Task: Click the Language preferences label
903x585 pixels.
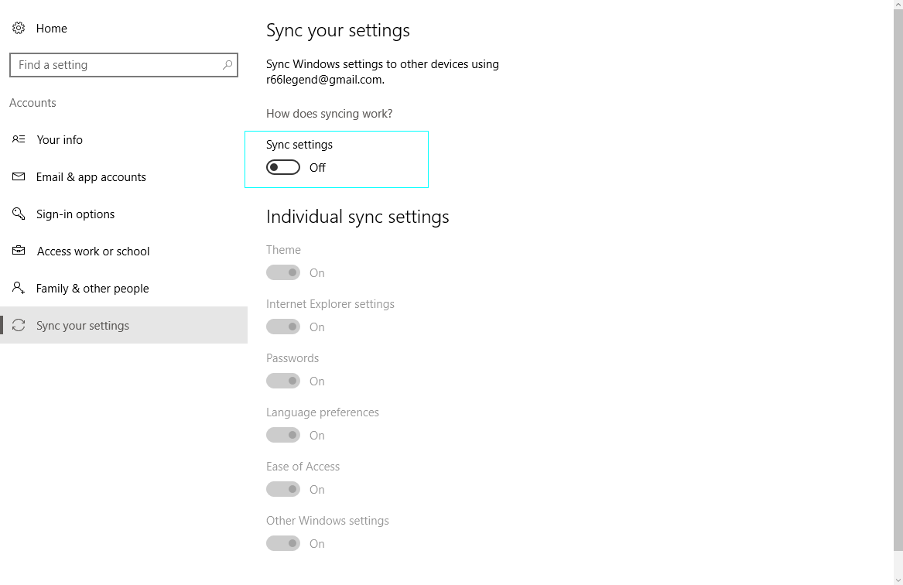Action: 323,412
